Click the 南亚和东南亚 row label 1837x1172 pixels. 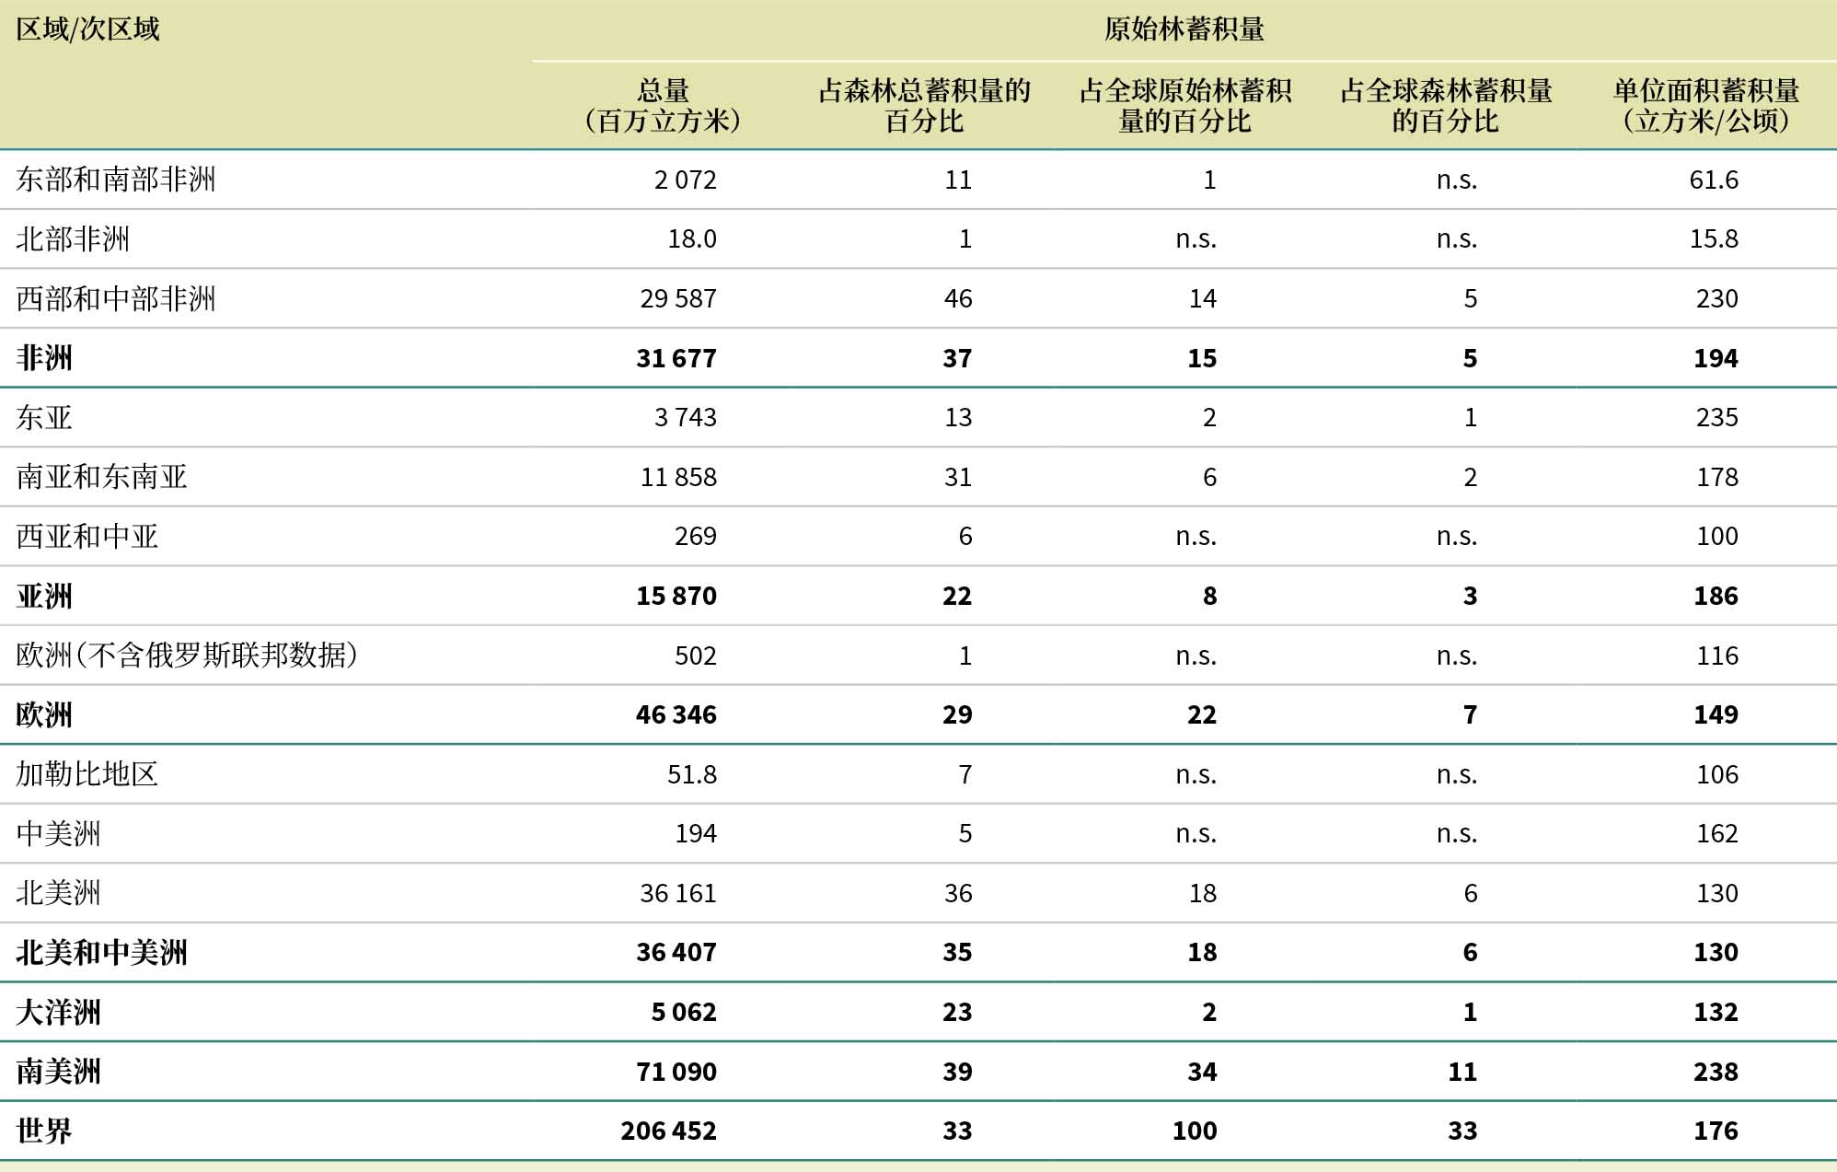pyautogui.click(x=101, y=477)
